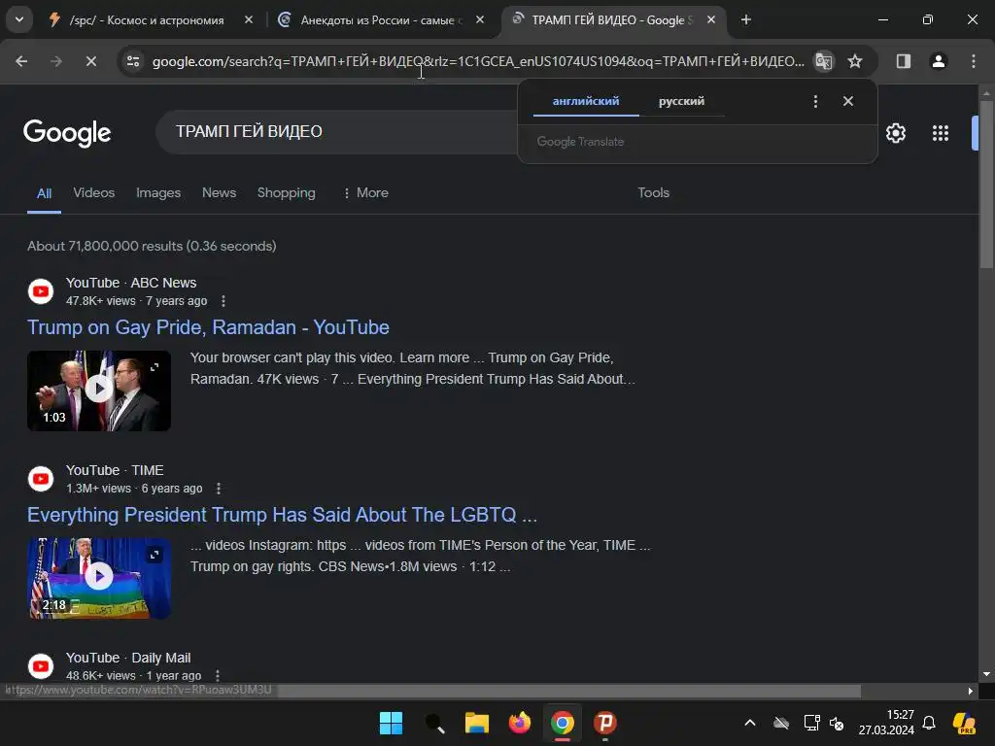Screen dimensions: 995x746
Task: Click the YouTube · Daily Mail source
Action: tap(128, 659)
